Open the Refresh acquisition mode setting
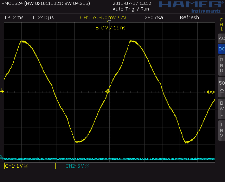Viewport: 225px width, 182px height. coord(189,17)
